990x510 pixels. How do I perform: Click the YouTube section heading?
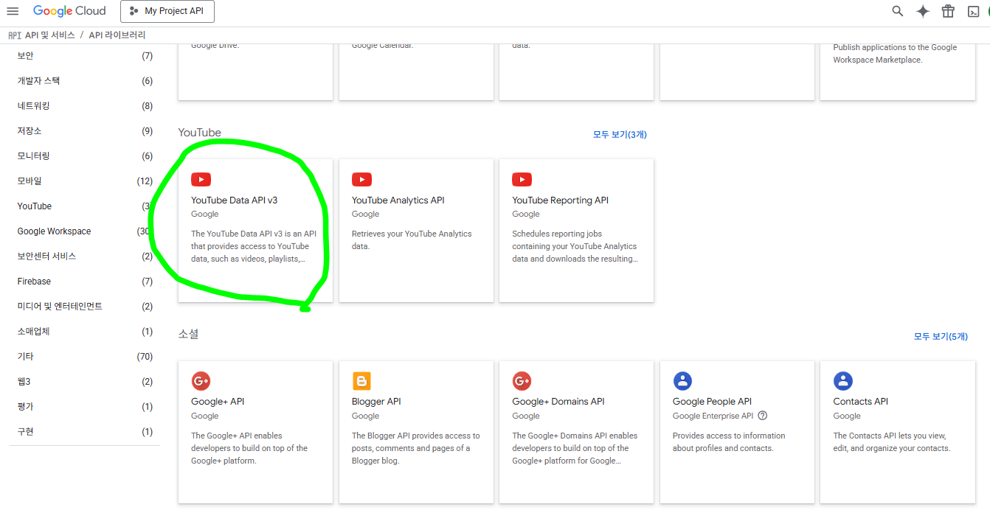[x=199, y=133]
